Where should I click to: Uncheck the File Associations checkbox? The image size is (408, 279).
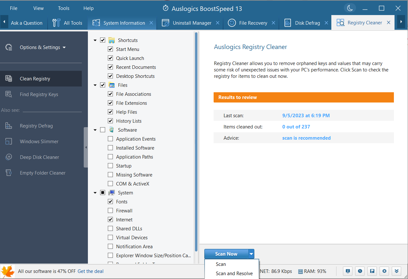pyautogui.click(x=110, y=94)
